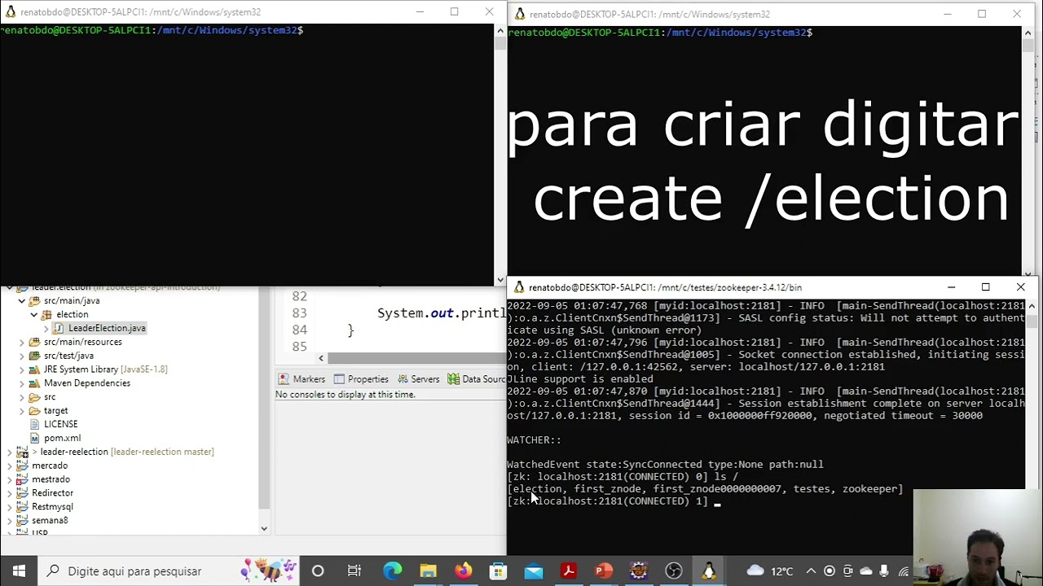Open Task View on the taskbar
Viewport: 1043px width, 586px height.
click(354, 571)
